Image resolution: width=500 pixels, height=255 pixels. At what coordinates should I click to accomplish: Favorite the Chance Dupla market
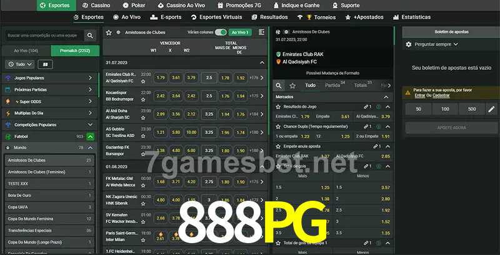[278, 127]
